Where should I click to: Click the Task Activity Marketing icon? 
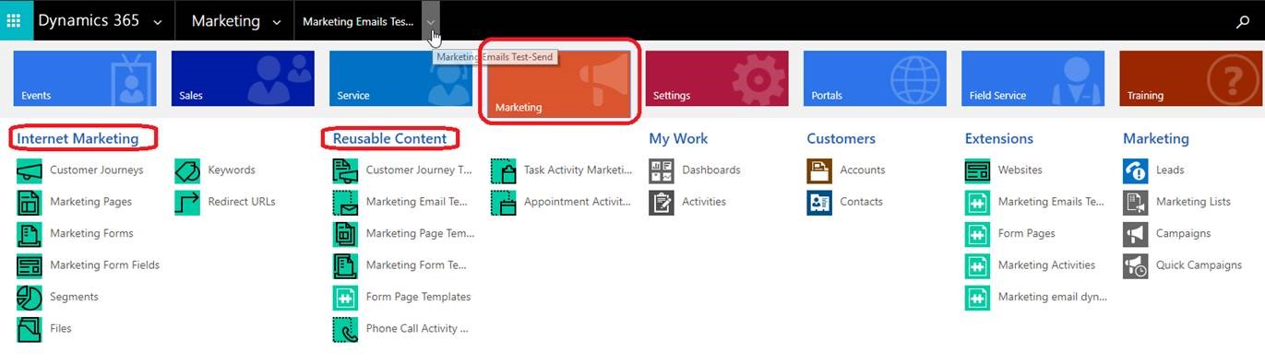pyautogui.click(x=503, y=170)
